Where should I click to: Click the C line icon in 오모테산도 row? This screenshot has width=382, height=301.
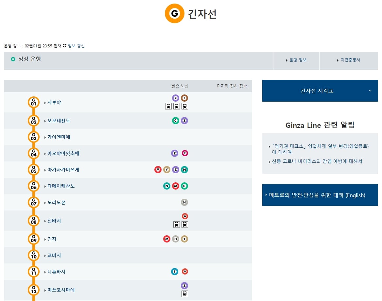[x=175, y=121]
